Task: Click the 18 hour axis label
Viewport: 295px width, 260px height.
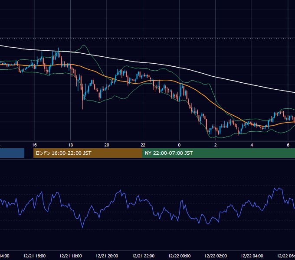Action: pyautogui.click(x=70, y=145)
